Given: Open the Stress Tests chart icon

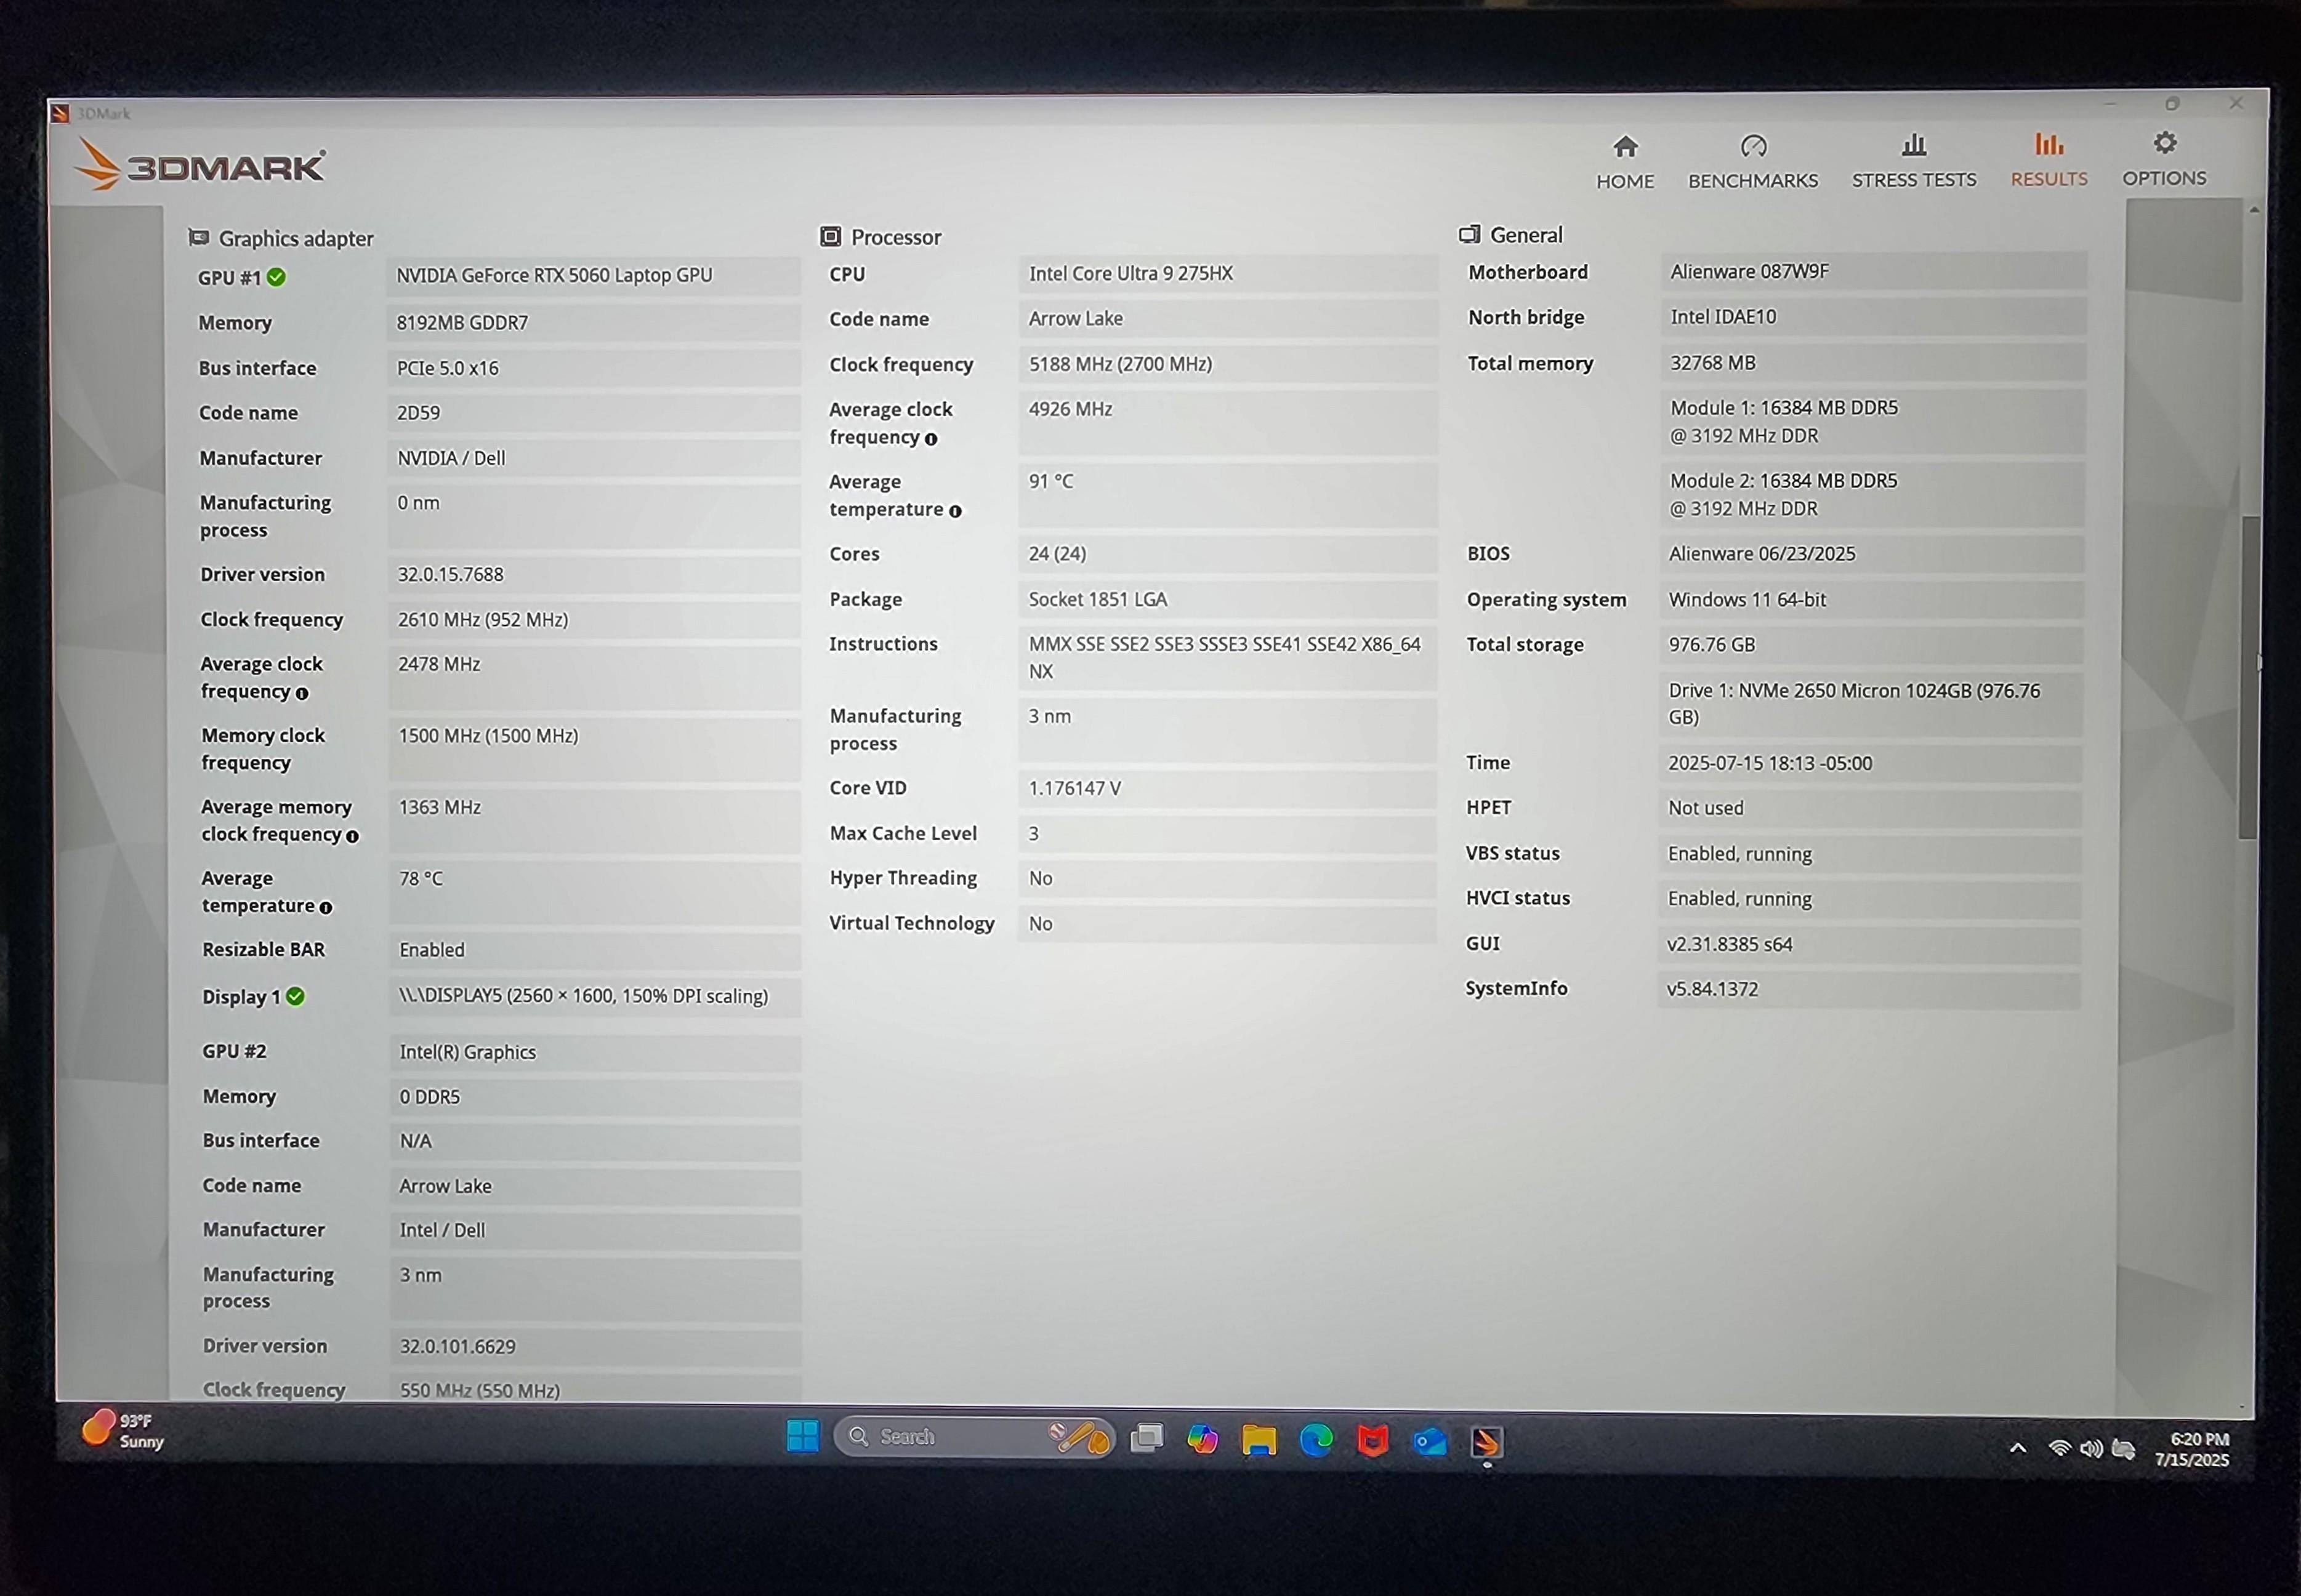Looking at the screenshot, I should [x=1913, y=146].
